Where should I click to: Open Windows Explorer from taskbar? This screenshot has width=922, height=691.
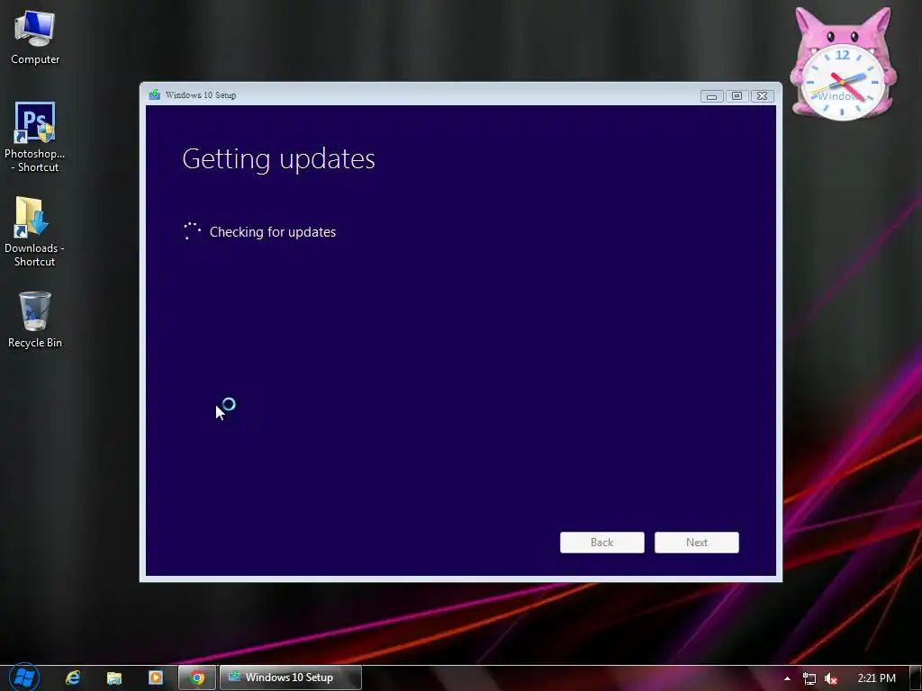tap(114, 678)
